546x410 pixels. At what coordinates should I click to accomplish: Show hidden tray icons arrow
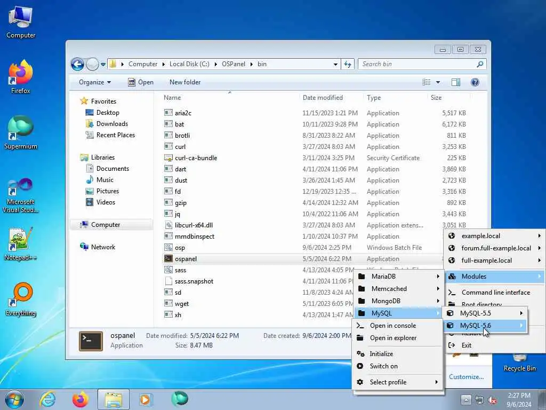point(466,400)
